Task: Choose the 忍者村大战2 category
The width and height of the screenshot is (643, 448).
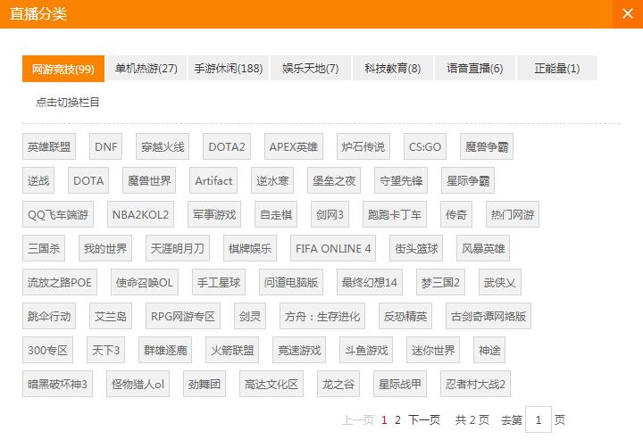Action: point(475,384)
